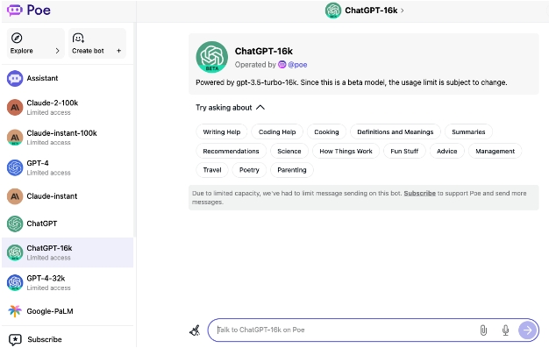The image size is (549, 348).
Task: Click the Create bot label text
Action: point(88,51)
